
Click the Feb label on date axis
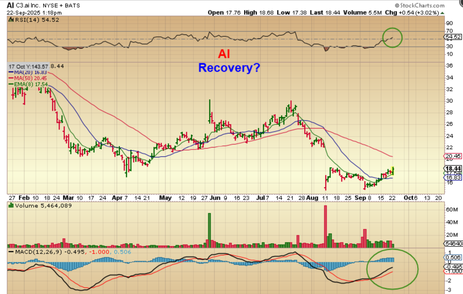[24, 198]
